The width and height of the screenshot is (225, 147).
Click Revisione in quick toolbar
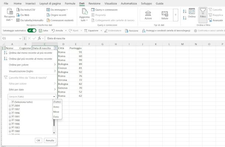click(132, 31)
